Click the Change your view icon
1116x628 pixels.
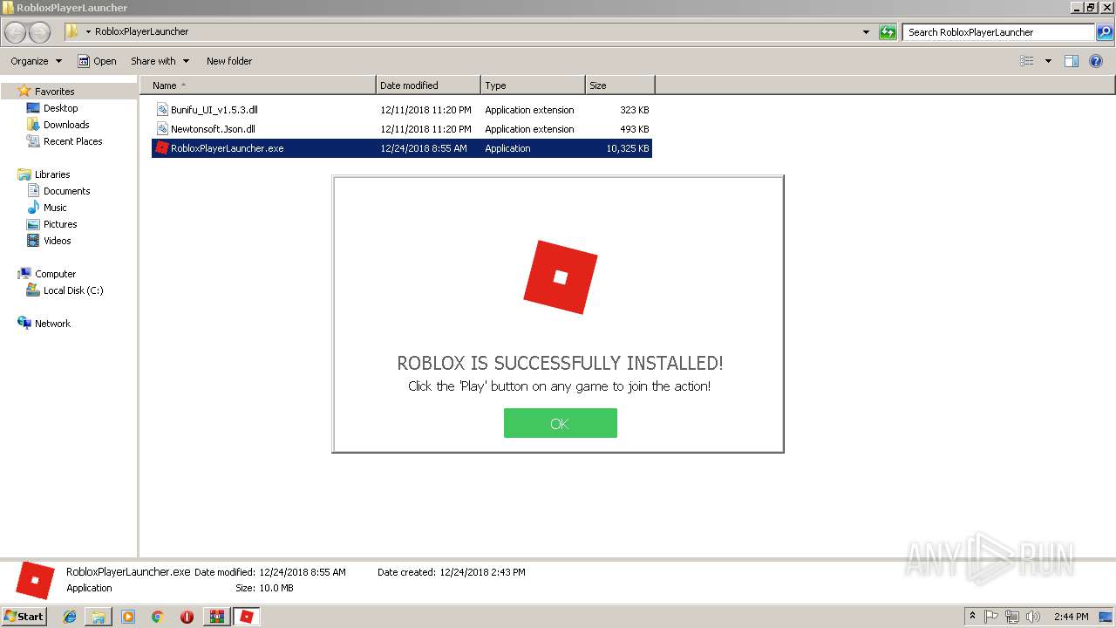[1027, 61]
